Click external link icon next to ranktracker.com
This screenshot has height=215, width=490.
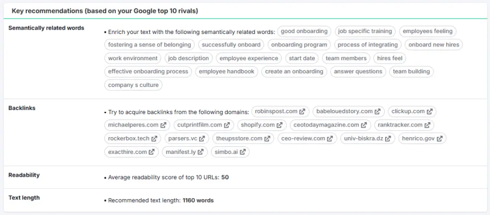(x=427, y=125)
